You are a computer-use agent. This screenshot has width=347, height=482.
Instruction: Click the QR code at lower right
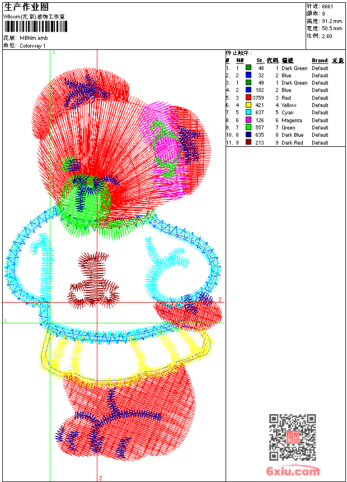point(293,437)
